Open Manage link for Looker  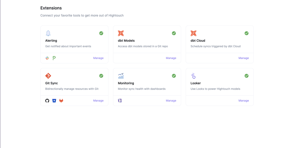(243, 100)
